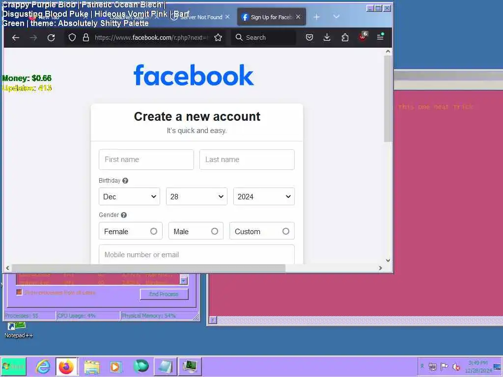Close the Sign Up for Facebook tab
This screenshot has width=503, height=377.
coord(298,17)
